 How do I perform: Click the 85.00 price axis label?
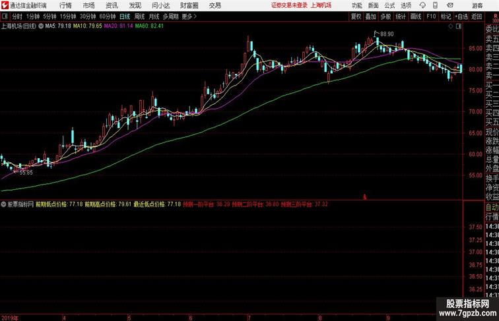[475, 48]
